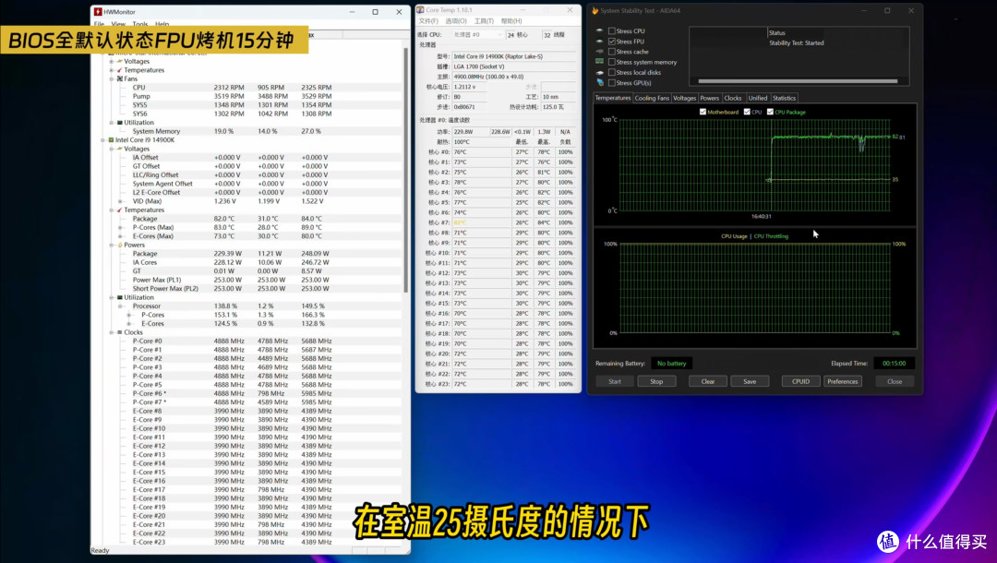Click the Elapsed Time 00:15:00 field
The height and width of the screenshot is (563, 997).
894,364
